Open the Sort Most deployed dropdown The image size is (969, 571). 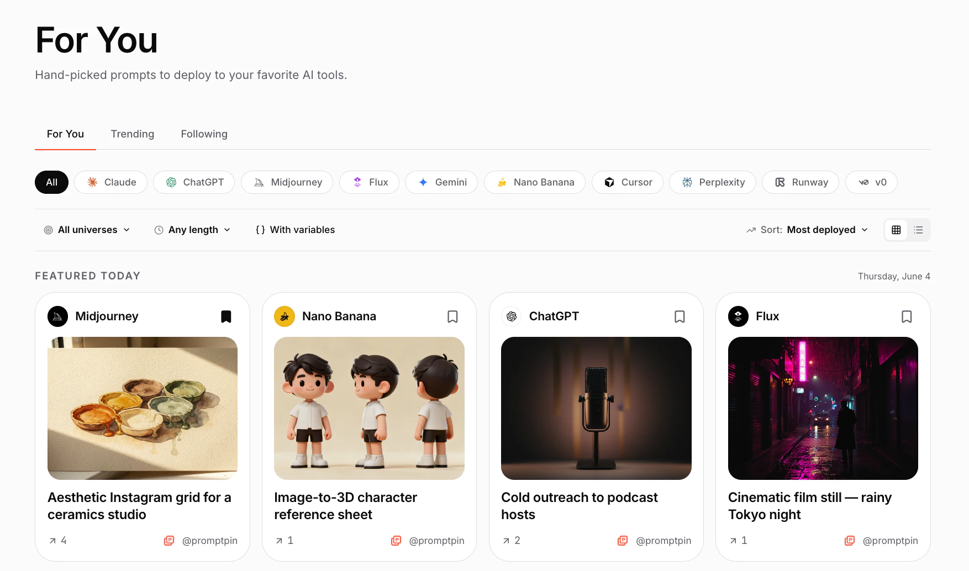coord(808,230)
